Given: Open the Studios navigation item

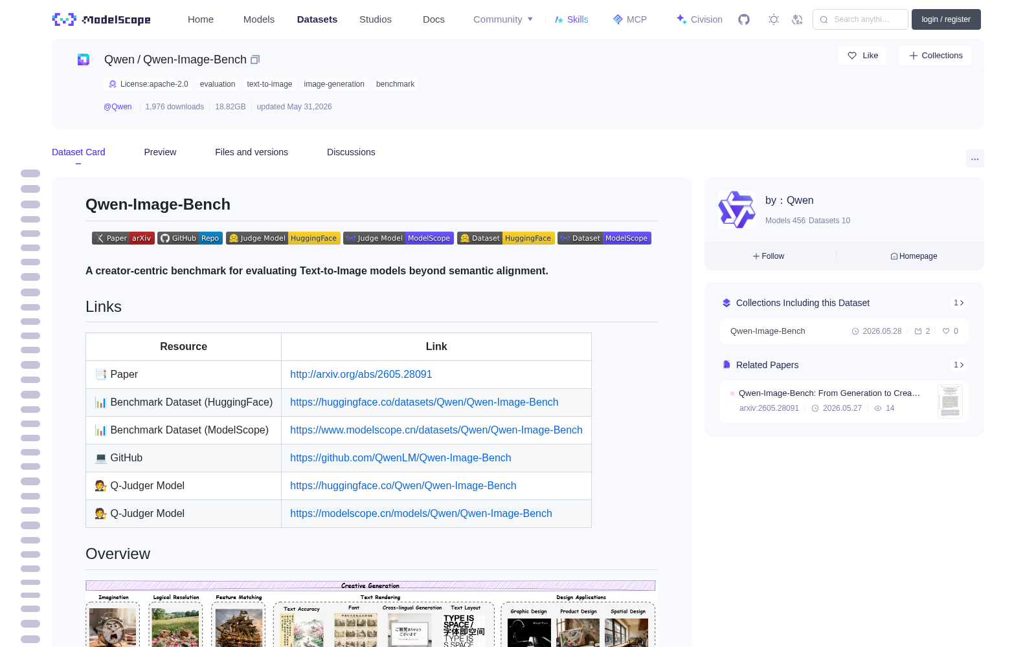Looking at the screenshot, I should 376,19.
